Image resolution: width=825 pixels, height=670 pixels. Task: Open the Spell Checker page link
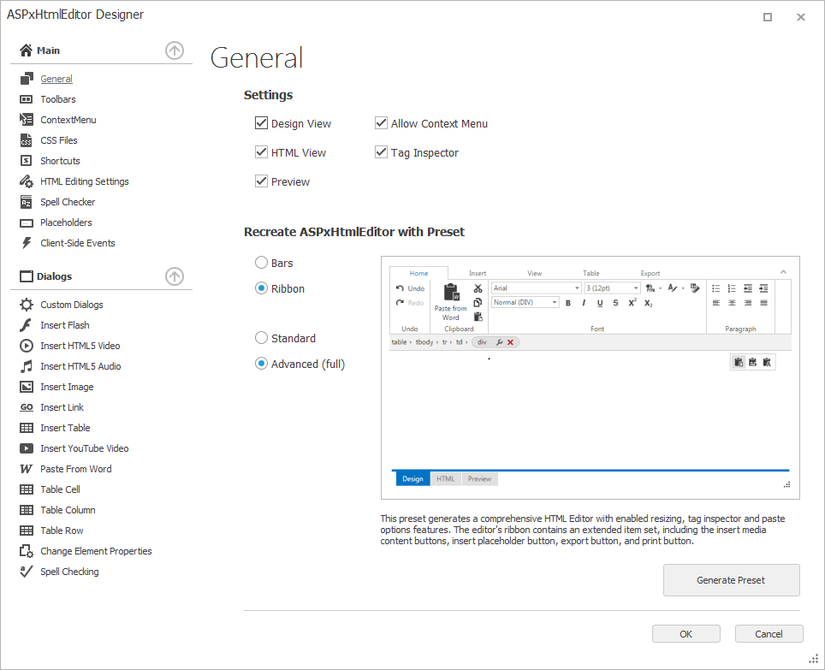[x=68, y=202]
